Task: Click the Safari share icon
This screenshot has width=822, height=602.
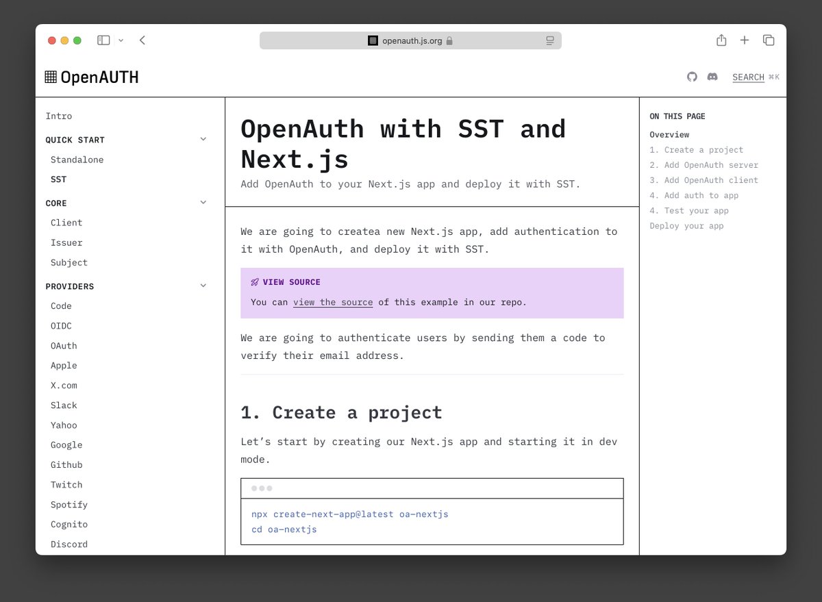Action: (x=721, y=40)
